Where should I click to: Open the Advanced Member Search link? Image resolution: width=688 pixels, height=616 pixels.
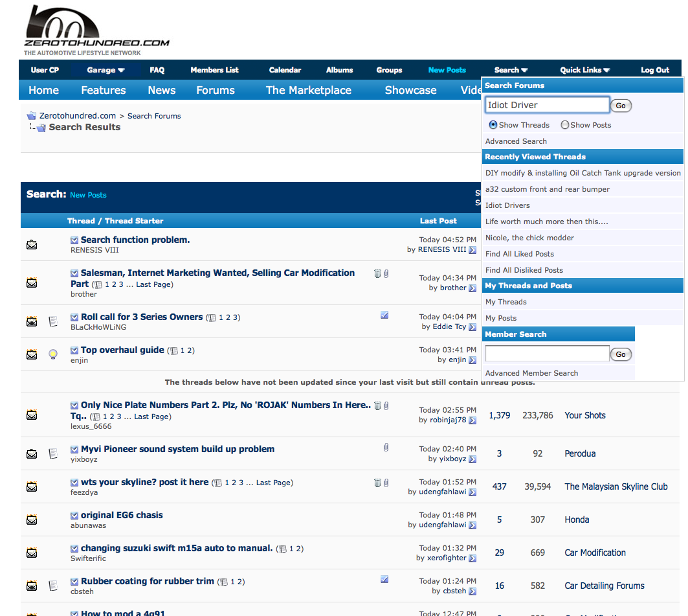click(x=531, y=373)
